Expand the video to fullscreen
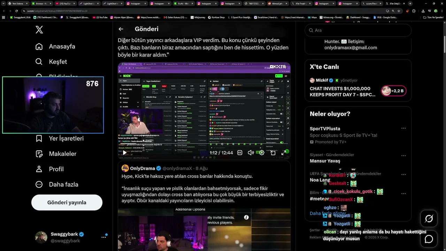This screenshot has width=446, height=251. [284, 153]
